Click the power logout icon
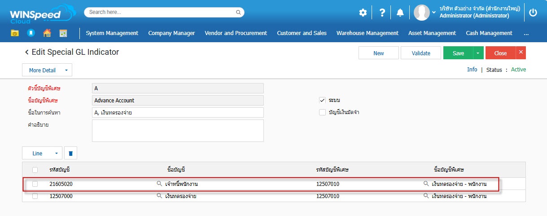This screenshot has width=547, height=216. click(533, 13)
